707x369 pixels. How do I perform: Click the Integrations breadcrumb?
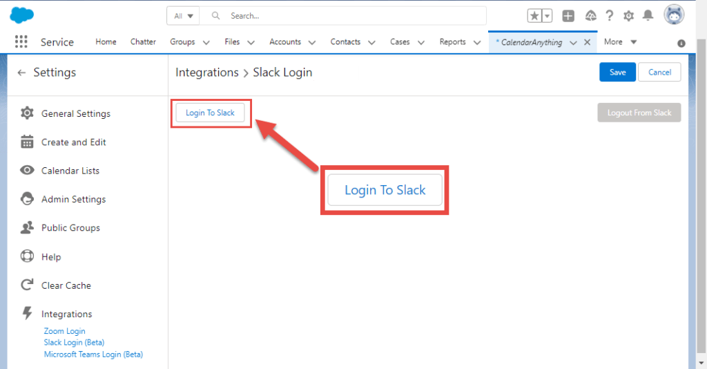pyautogui.click(x=207, y=73)
